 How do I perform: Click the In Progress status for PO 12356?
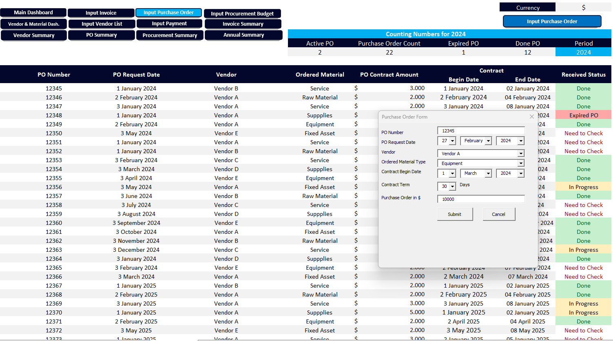pos(584,187)
